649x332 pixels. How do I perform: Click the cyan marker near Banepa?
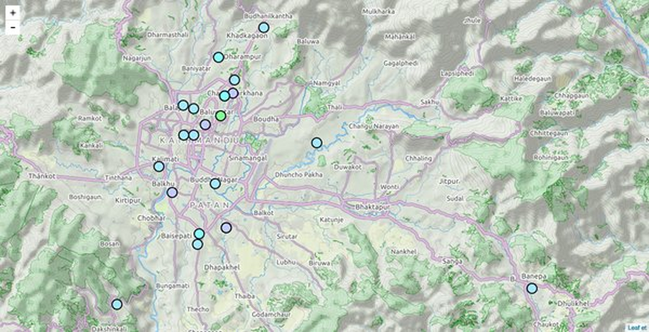pos(531,288)
